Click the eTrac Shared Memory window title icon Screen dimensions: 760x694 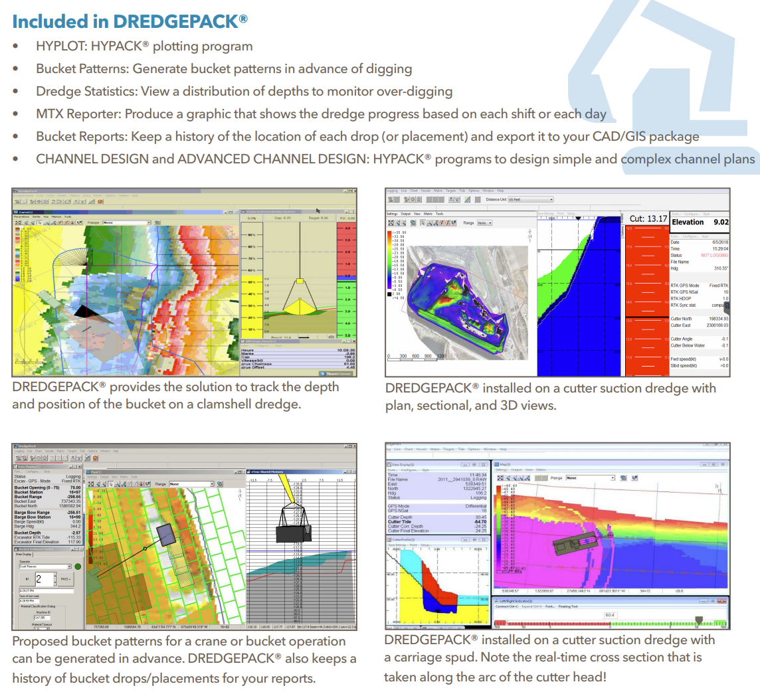[x=248, y=472]
